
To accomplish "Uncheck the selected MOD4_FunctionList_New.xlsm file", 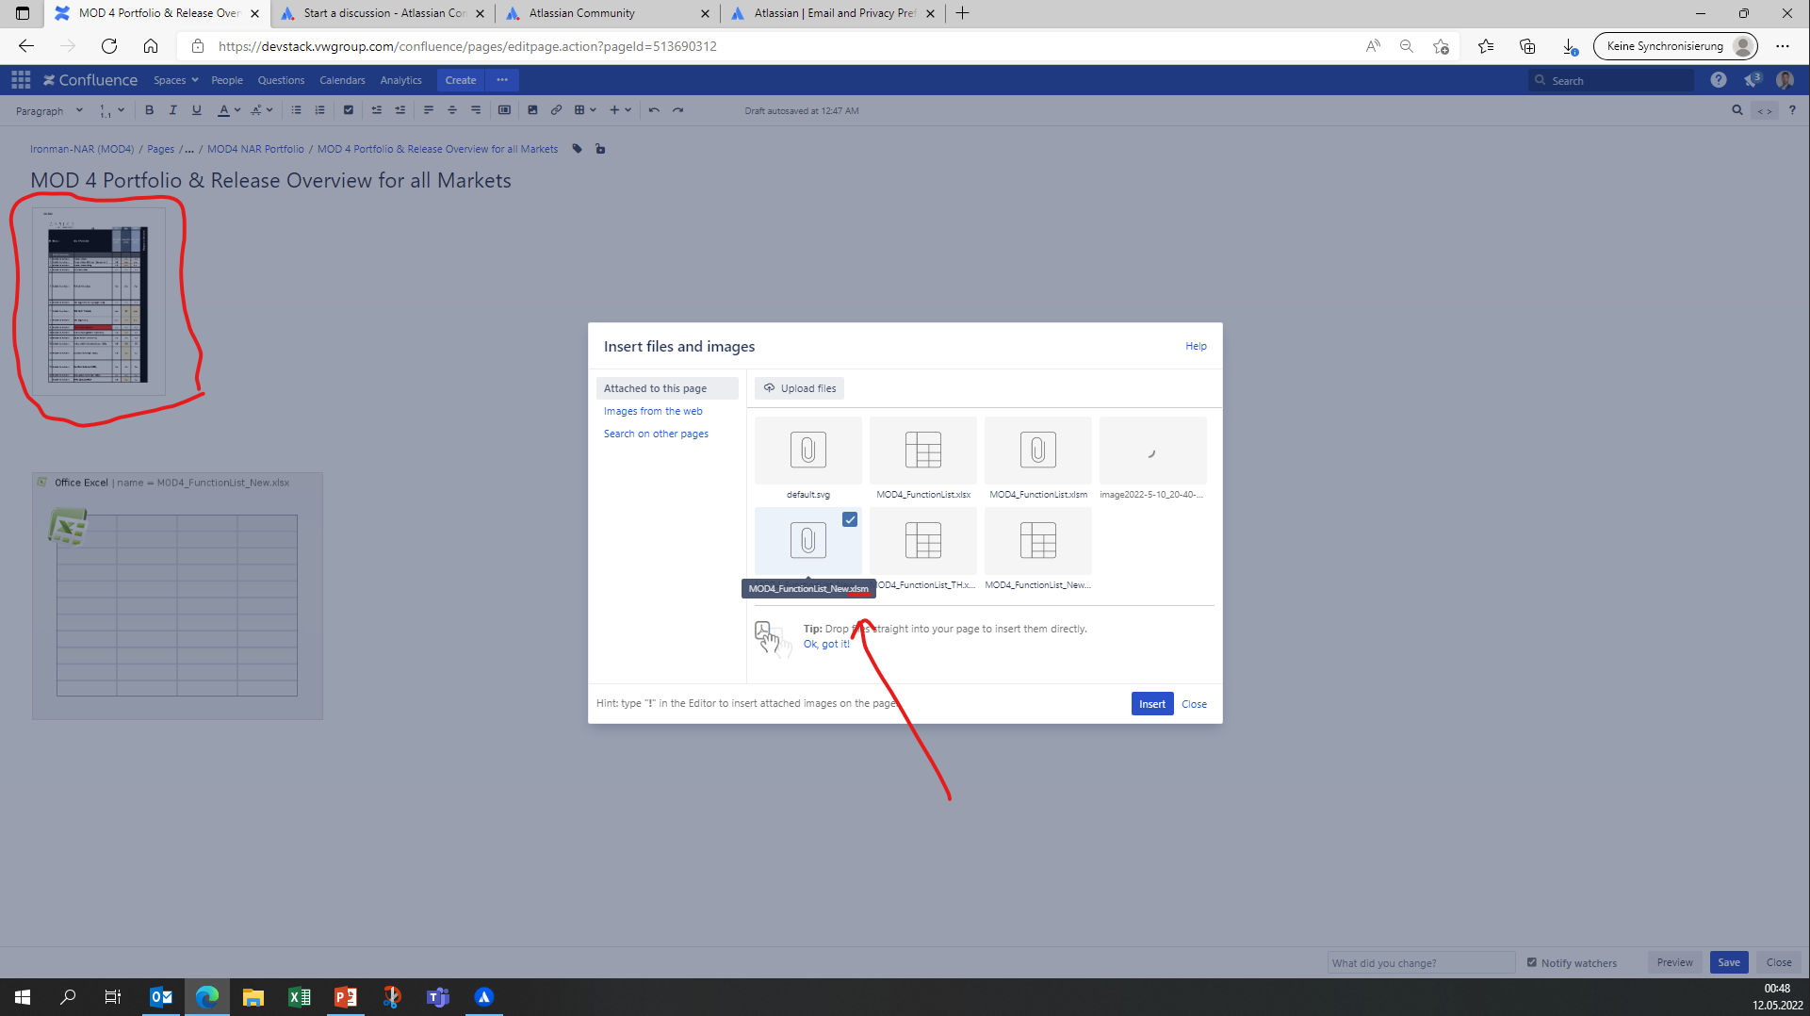I will coord(850,519).
